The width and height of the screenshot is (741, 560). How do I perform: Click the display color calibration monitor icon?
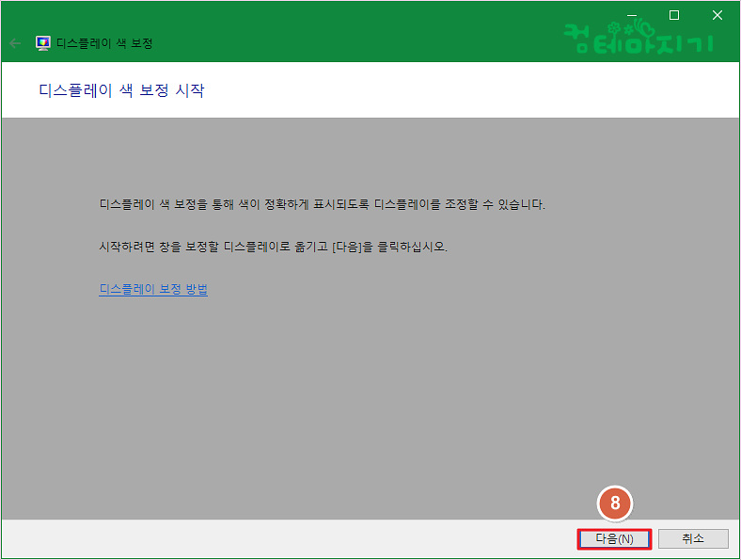[43, 43]
